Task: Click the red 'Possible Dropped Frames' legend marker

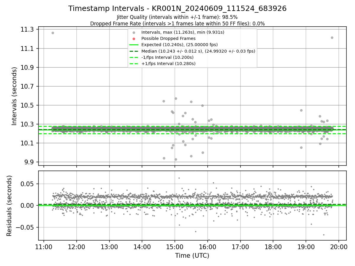Action: point(134,39)
